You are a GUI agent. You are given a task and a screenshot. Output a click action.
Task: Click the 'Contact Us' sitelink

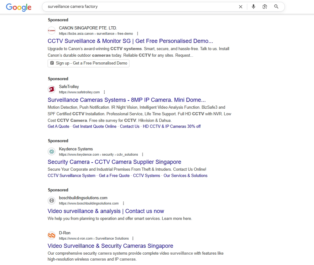coord(129,126)
